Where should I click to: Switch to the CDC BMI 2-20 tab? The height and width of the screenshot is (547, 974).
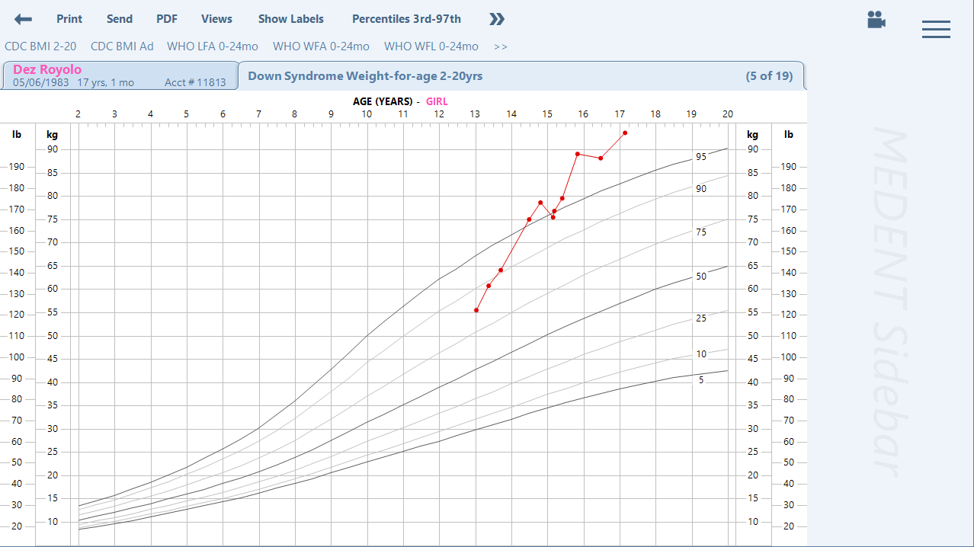coord(41,46)
